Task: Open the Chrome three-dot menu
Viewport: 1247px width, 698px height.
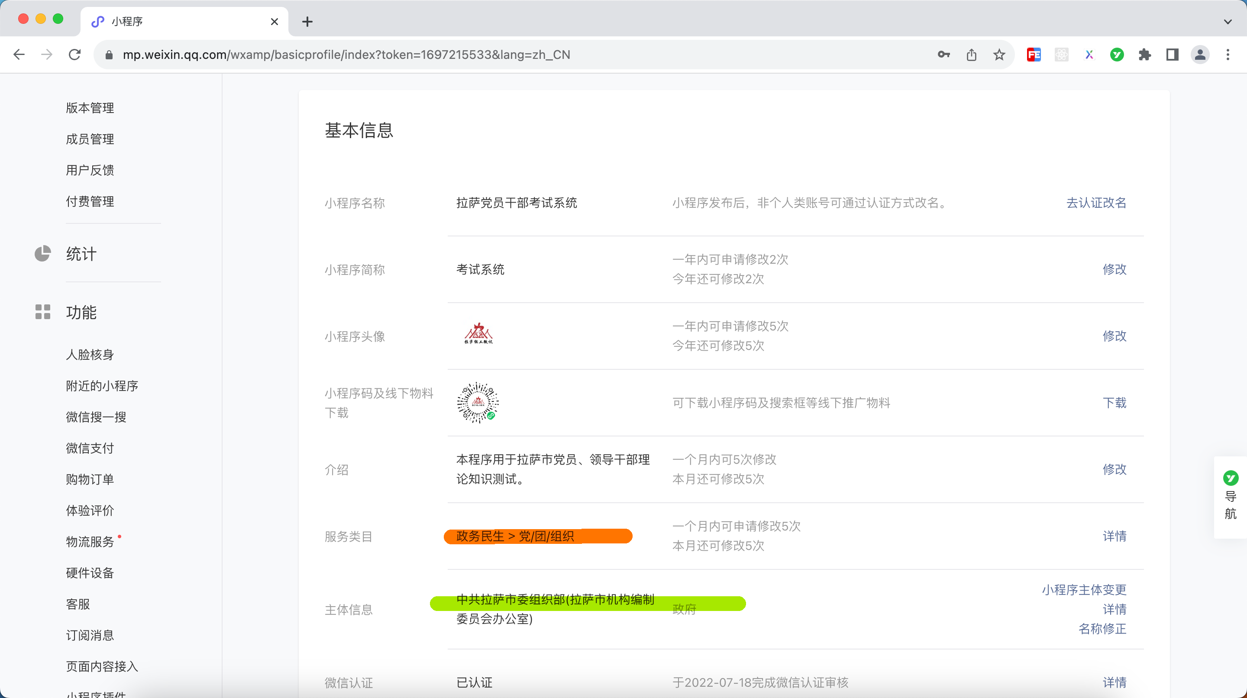Action: [x=1228, y=55]
